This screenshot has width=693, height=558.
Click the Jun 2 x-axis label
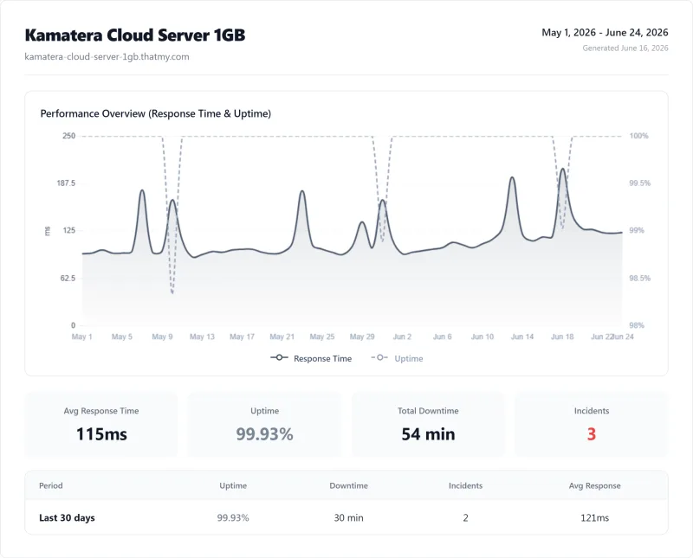[x=402, y=337]
